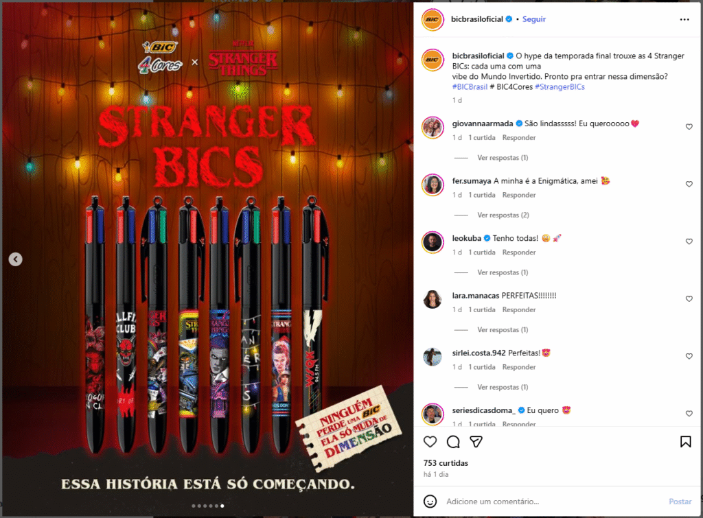Open the comment bubble icon
The height and width of the screenshot is (518, 703).
(x=453, y=442)
